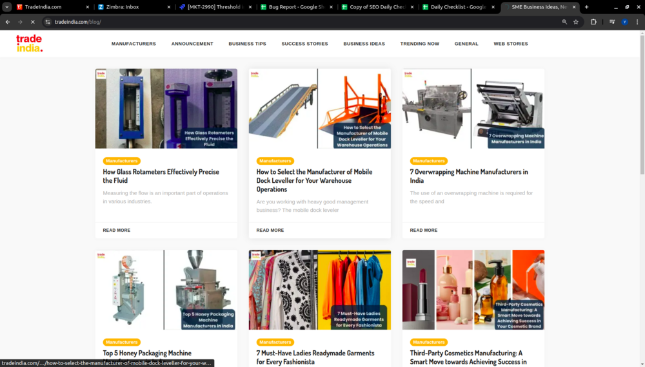Open '7 Must-Have Ladies Readymade Garments' title
The height and width of the screenshot is (367, 645).
[x=315, y=357]
